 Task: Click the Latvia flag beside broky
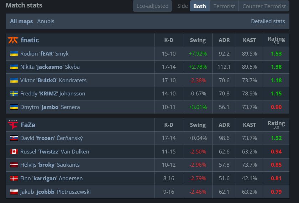[x=14, y=165]
